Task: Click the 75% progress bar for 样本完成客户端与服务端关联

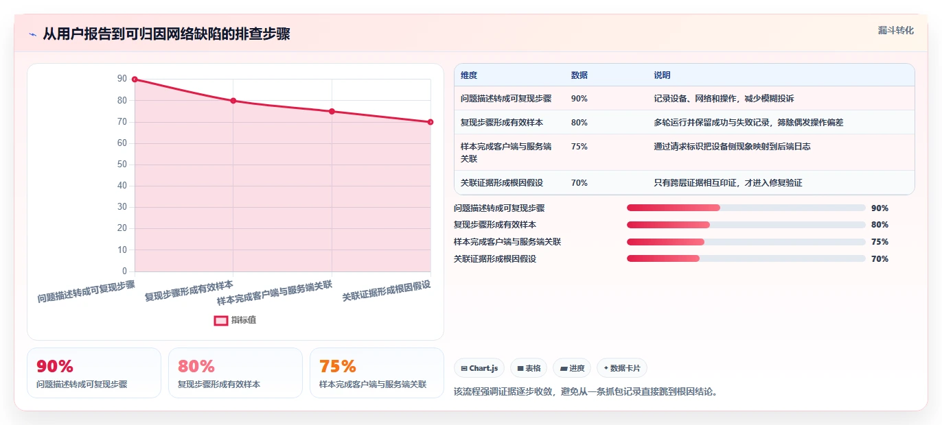Action: point(746,242)
